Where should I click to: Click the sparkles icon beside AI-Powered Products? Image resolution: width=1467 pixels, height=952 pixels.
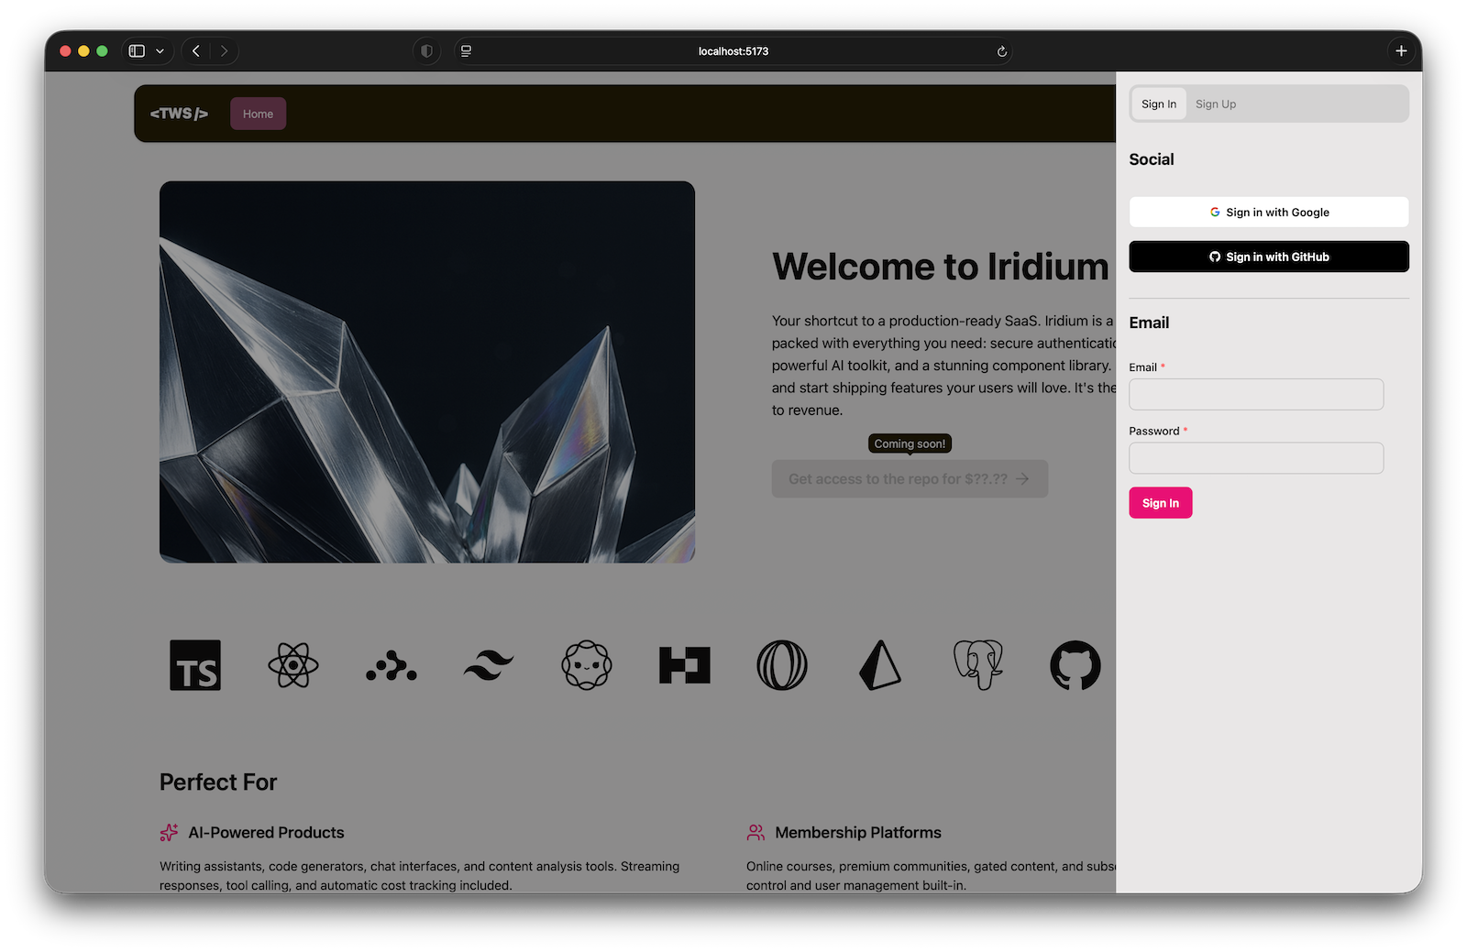click(x=169, y=832)
